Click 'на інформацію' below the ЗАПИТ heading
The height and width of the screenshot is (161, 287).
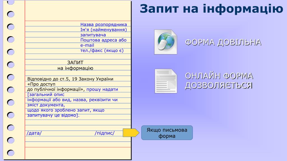point(75,68)
